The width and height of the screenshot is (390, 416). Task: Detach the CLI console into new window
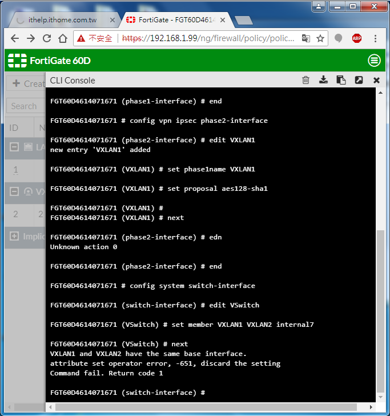coord(359,80)
